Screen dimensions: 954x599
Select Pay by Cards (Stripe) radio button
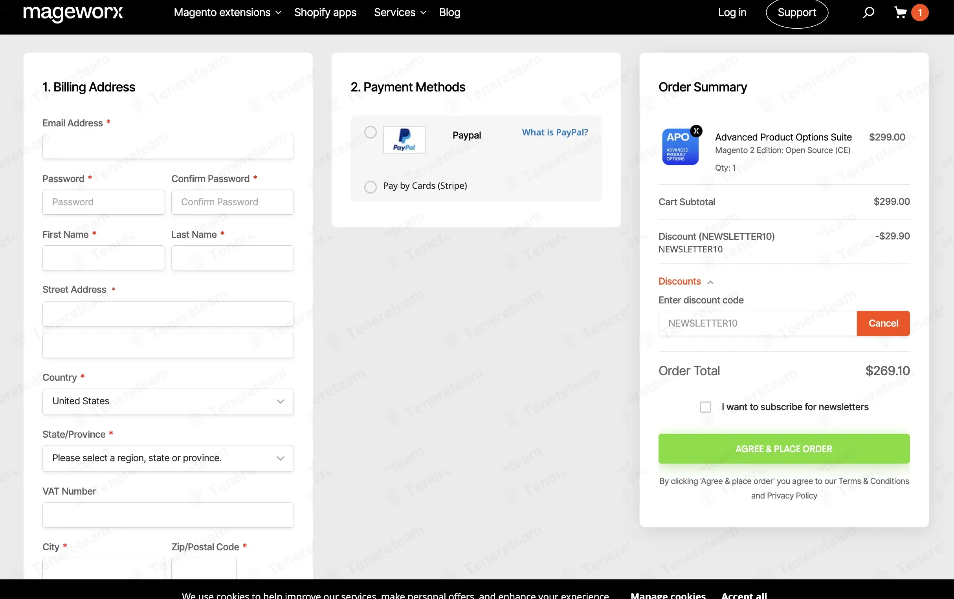370,187
